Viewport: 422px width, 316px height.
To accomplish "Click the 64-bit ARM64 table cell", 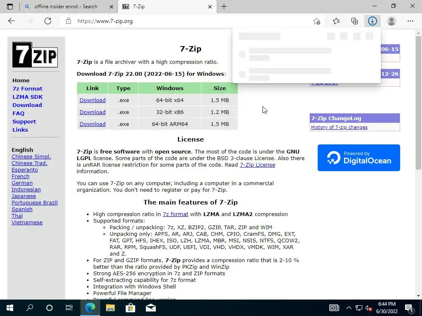I will 170,124.
